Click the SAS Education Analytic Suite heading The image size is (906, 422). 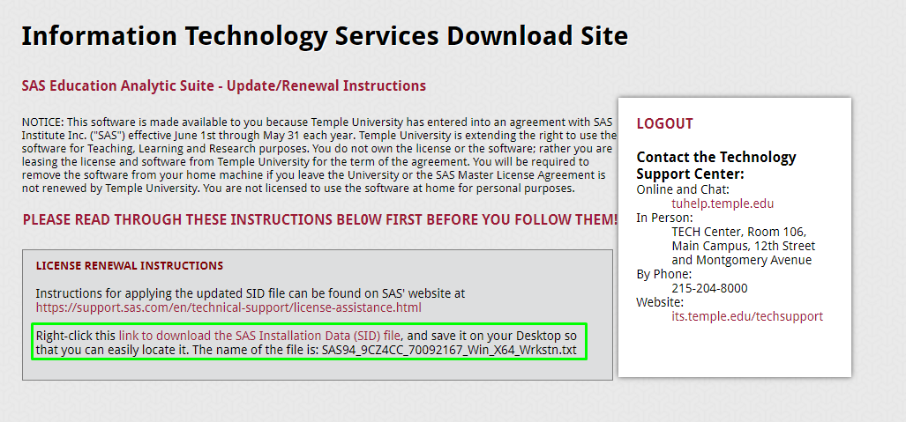tap(223, 86)
